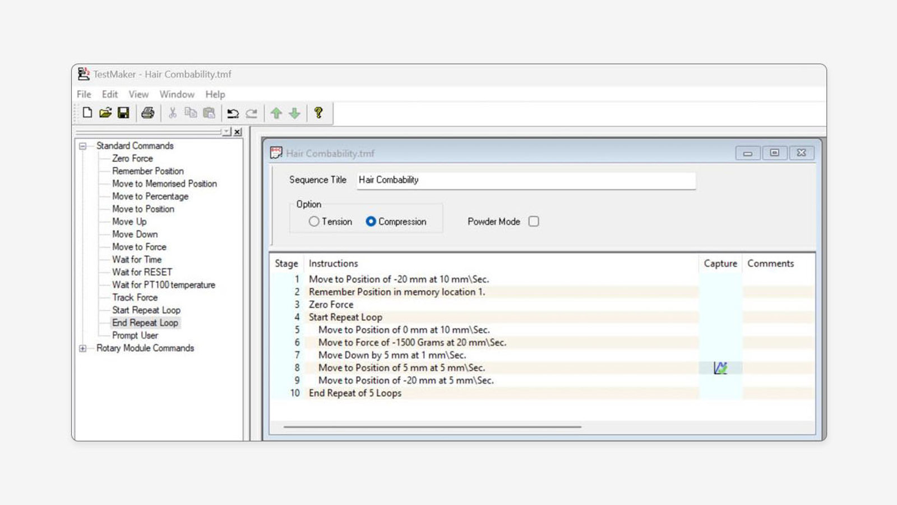Move the selected stage down
897x505 pixels.
(293, 113)
